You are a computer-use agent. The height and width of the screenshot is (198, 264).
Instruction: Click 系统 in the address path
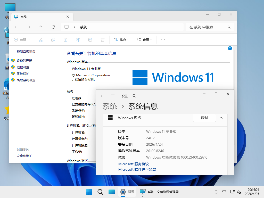[84, 27]
